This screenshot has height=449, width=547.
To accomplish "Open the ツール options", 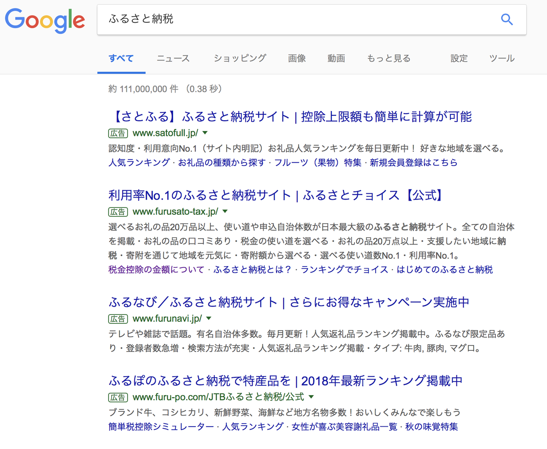I will [502, 58].
